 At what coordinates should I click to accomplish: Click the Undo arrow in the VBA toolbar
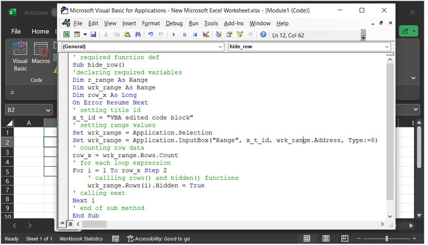(150, 35)
